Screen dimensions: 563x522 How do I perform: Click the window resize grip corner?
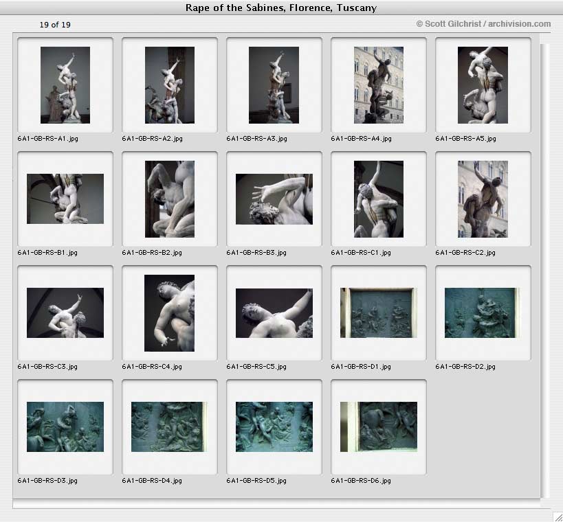(558, 517)
